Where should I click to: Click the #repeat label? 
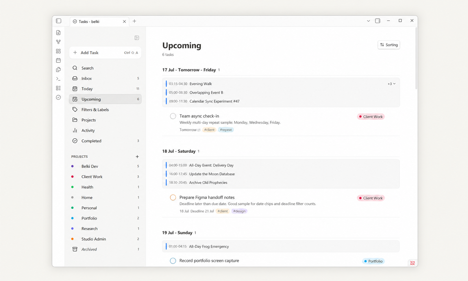click(226, 130)
